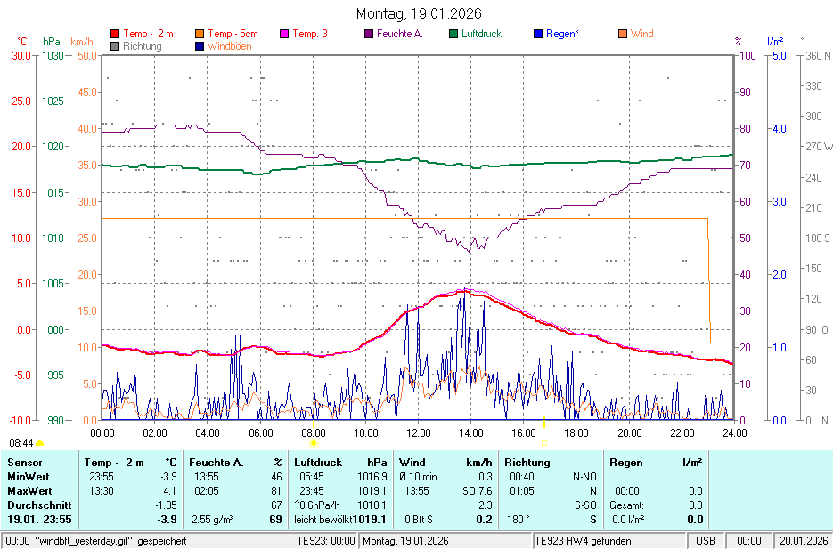
Task: Click the sun marker below 08:00 axis
Action: point(314,442)
